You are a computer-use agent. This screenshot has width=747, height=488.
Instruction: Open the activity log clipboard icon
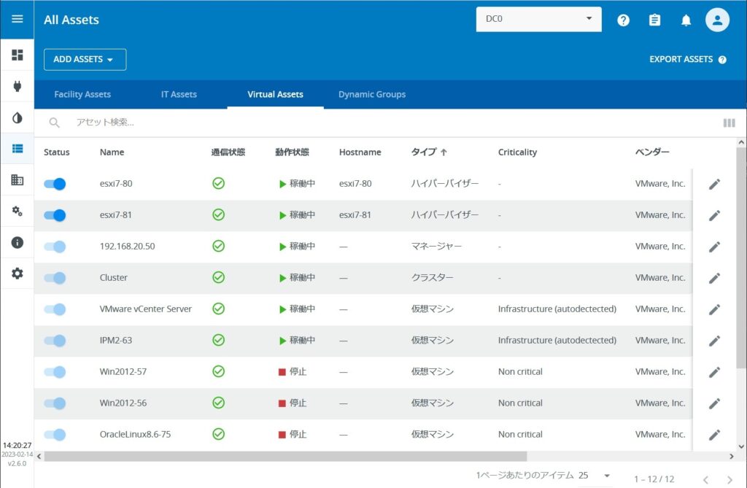point(654,20)
